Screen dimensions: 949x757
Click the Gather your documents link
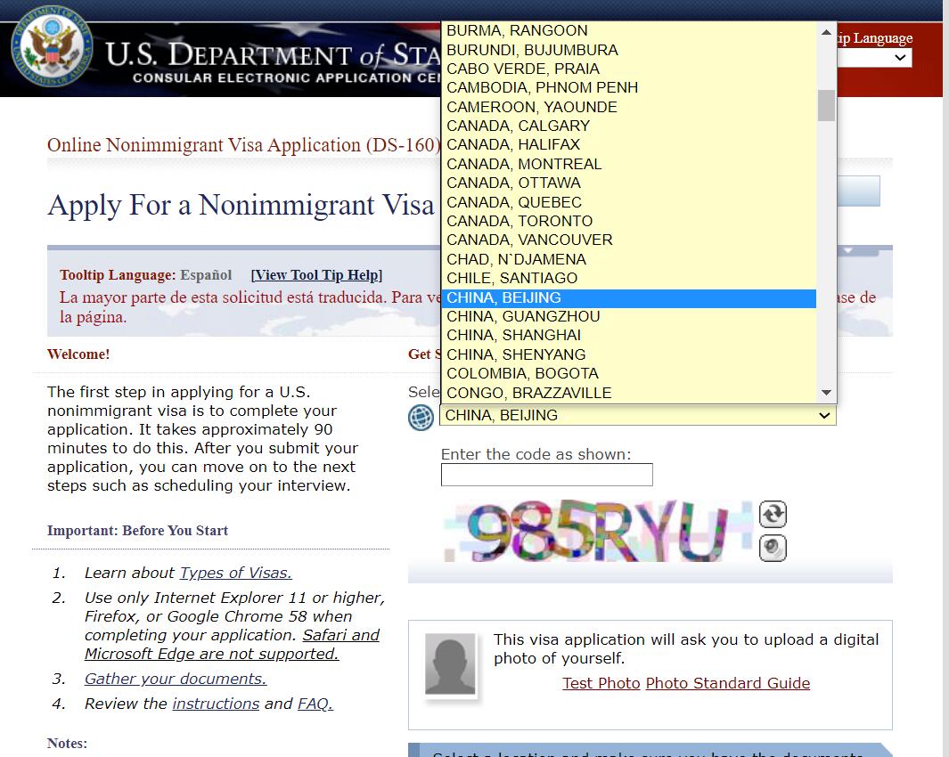pos(176,679)
